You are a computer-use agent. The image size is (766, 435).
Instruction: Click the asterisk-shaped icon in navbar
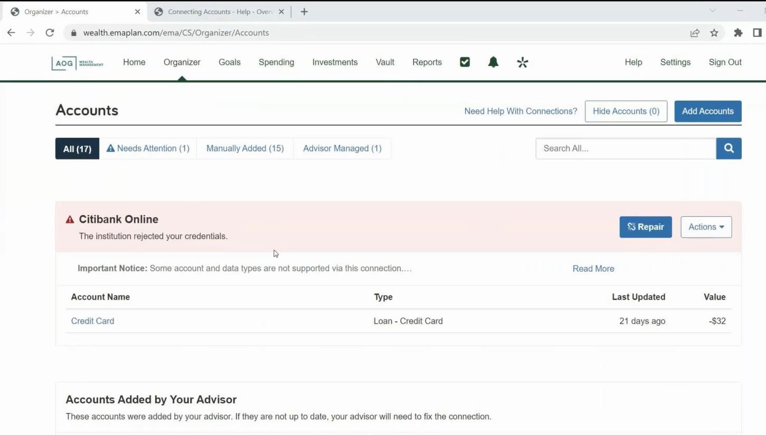522,62
